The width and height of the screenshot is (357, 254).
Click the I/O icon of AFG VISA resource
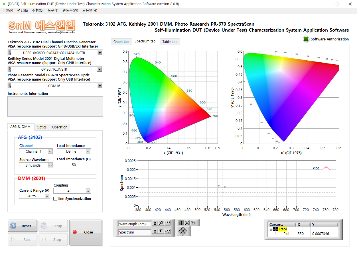[10, 53]
